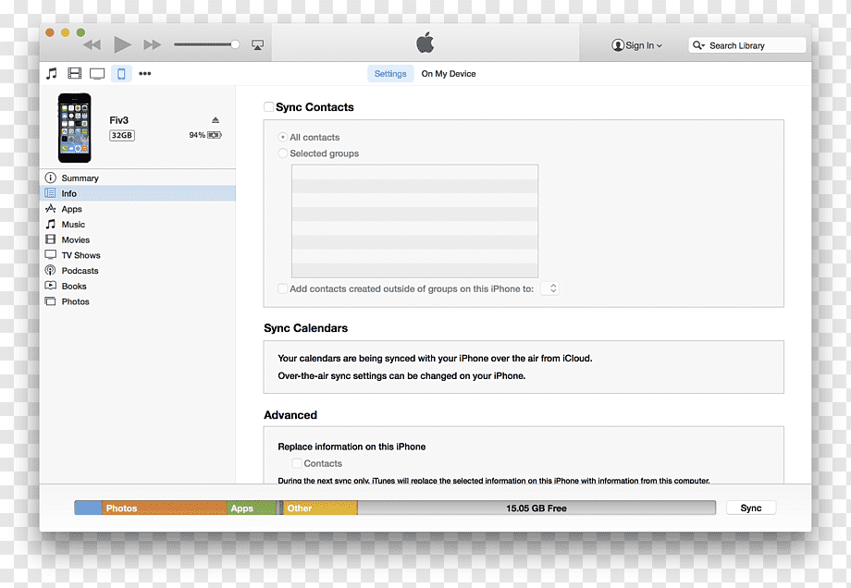Start playback with the Play button
Viewport: 851px width, 588px height.
(122, 44)
